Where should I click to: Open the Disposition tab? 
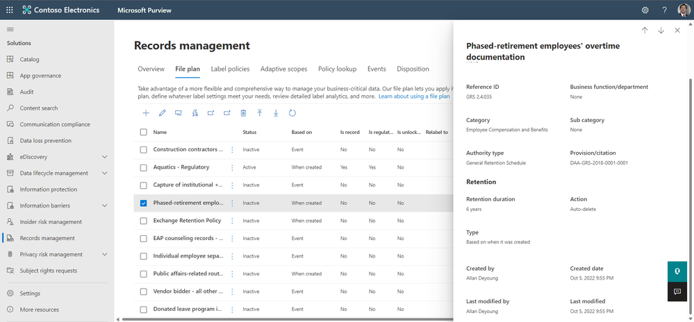(413, 69)
